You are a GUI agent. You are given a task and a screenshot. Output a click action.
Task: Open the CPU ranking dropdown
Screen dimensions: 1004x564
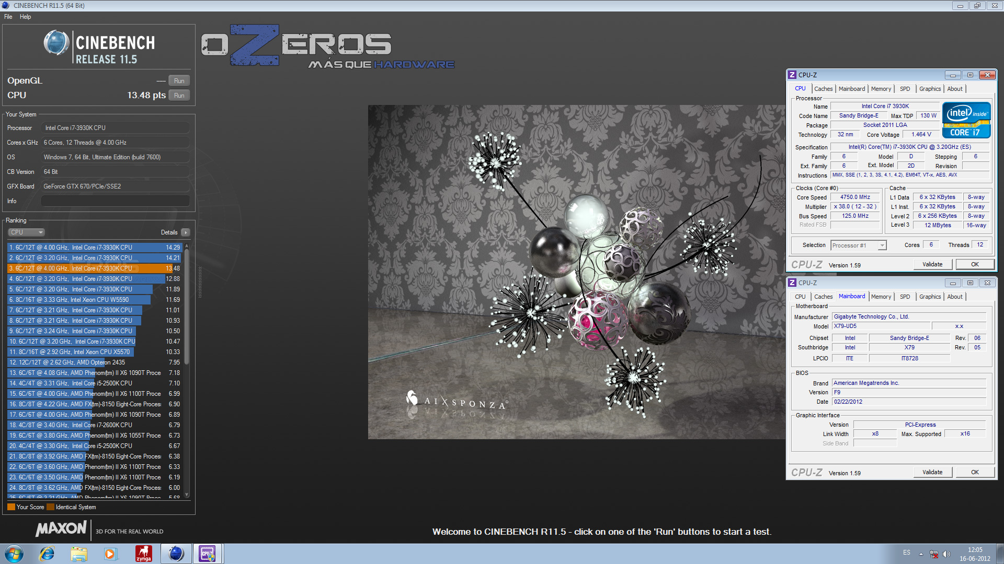26,232
